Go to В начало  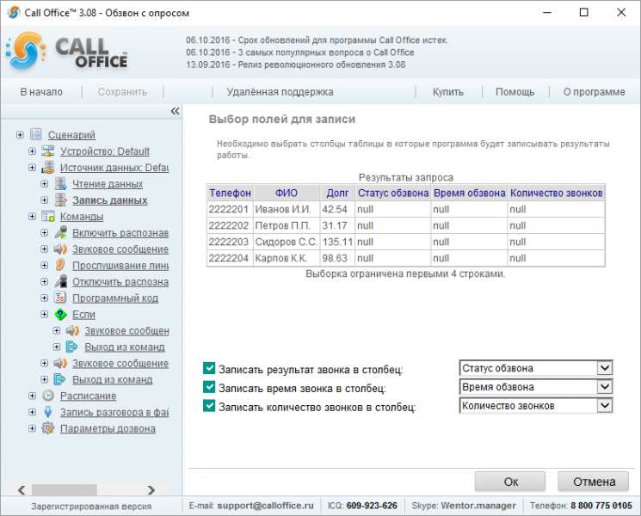tap(41, 92)
